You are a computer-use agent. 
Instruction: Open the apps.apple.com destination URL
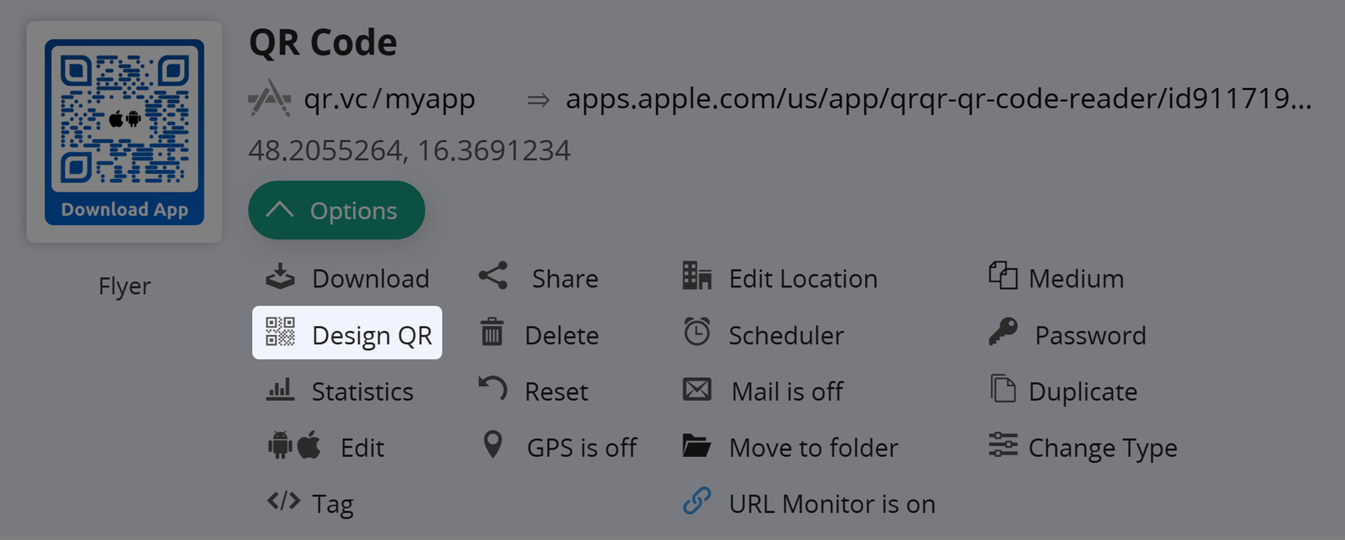tap(937, 99)
